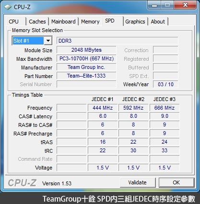Image resolution: width=200 pixels, height=204 pixels.
Task: Click the 9.0 CAS# Latency value
Action: click(165, 116)
